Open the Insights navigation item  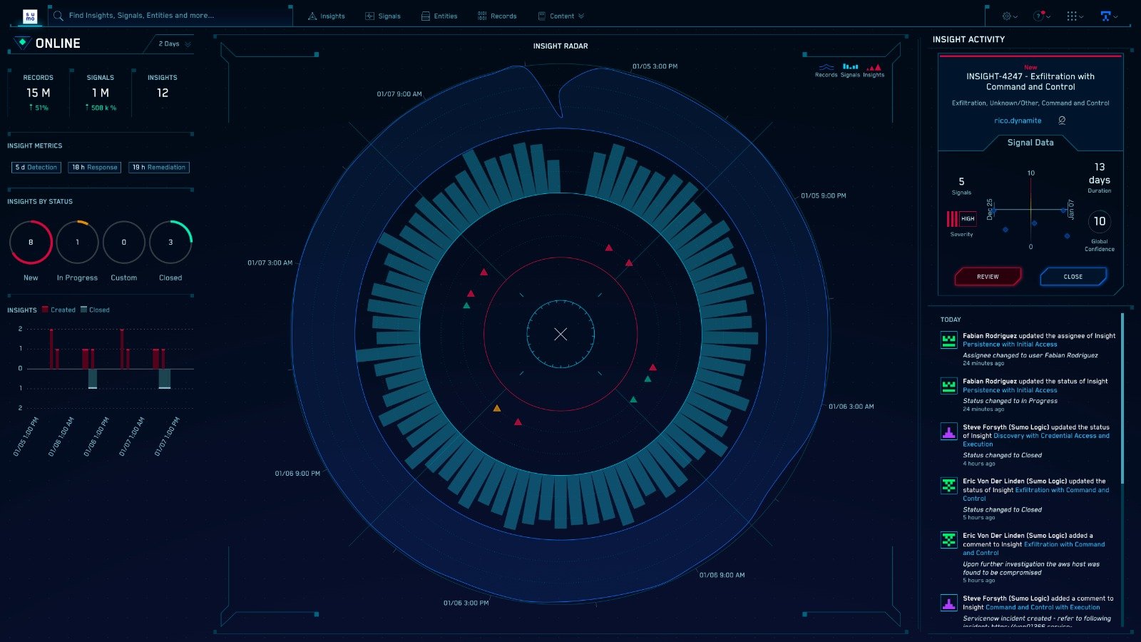coord(326,16)
